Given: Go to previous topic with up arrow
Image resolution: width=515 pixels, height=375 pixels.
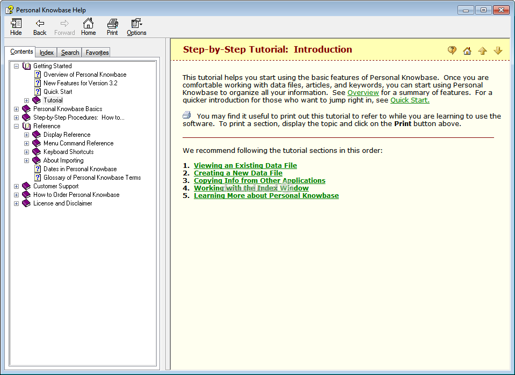Looking at the screenshot, I should pos(482,50).
